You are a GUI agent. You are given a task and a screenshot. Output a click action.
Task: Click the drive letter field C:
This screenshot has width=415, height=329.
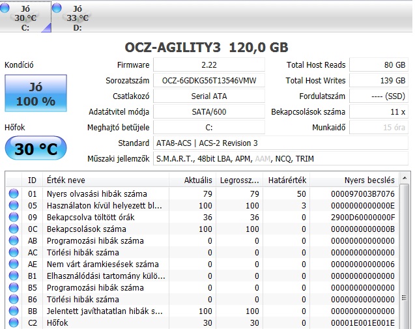[209, 127]
